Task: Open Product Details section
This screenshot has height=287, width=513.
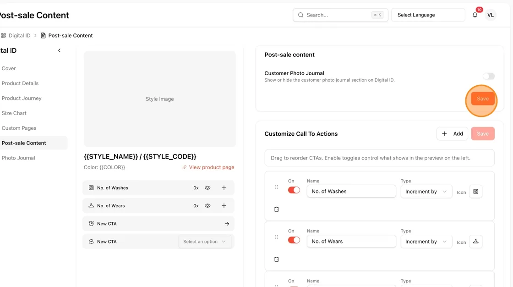Action: 20,83
